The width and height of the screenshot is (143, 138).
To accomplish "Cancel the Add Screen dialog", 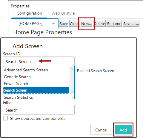I will [101, 130].
